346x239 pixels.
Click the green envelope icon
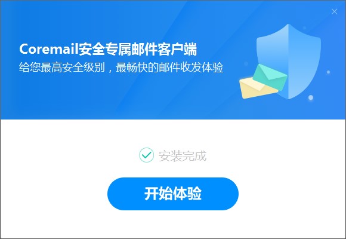pos(270,77)
